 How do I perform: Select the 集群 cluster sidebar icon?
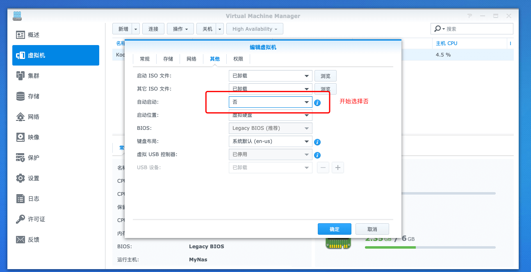point(33,75)
